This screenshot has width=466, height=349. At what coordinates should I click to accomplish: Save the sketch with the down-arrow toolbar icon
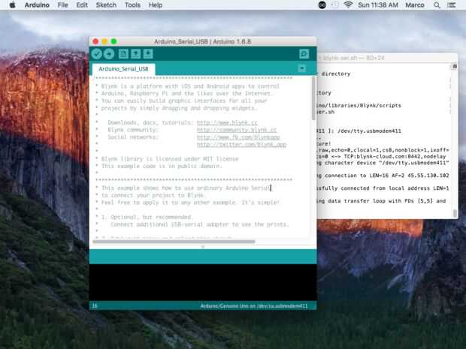148,54
